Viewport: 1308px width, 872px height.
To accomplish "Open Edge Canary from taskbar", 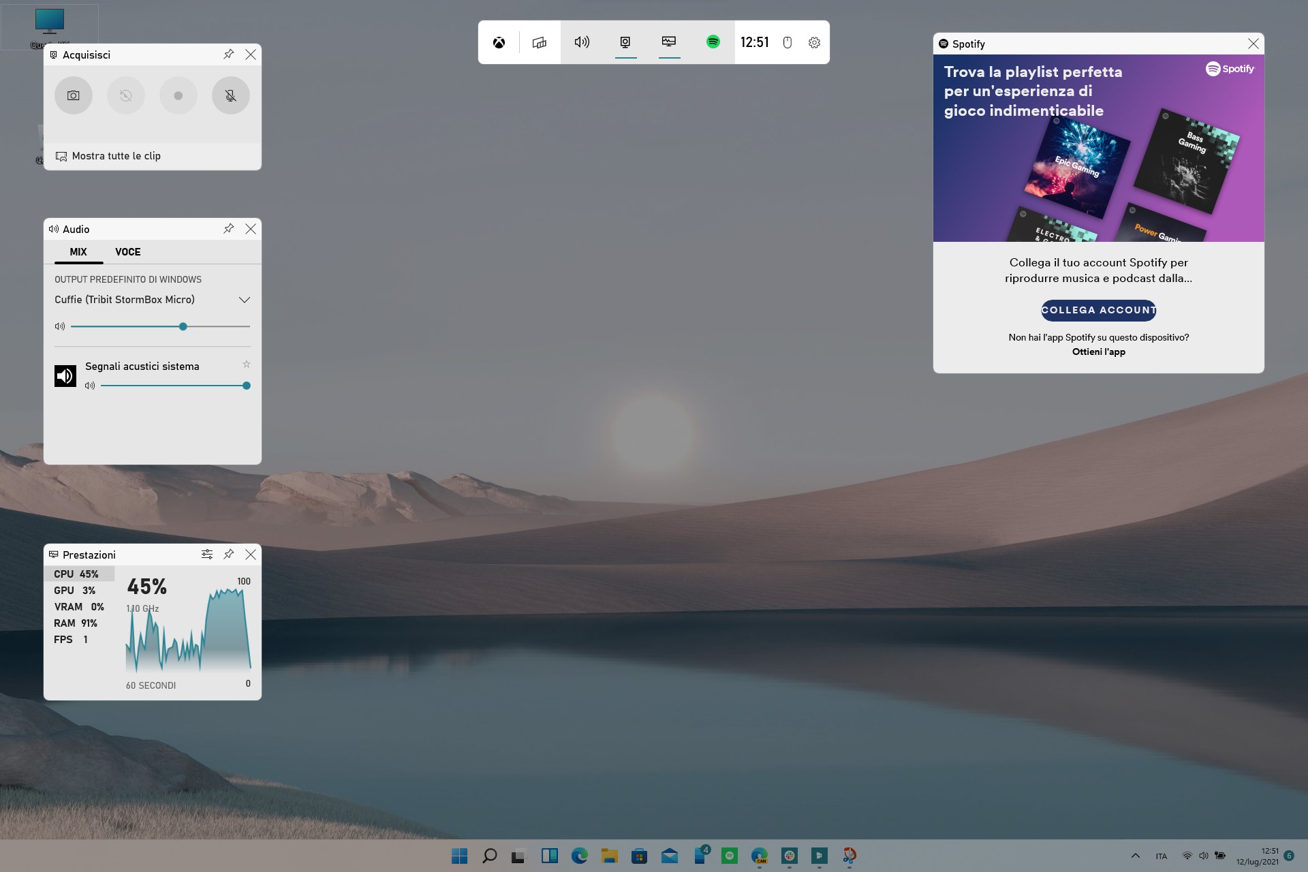I will click(x=760, y=856).
